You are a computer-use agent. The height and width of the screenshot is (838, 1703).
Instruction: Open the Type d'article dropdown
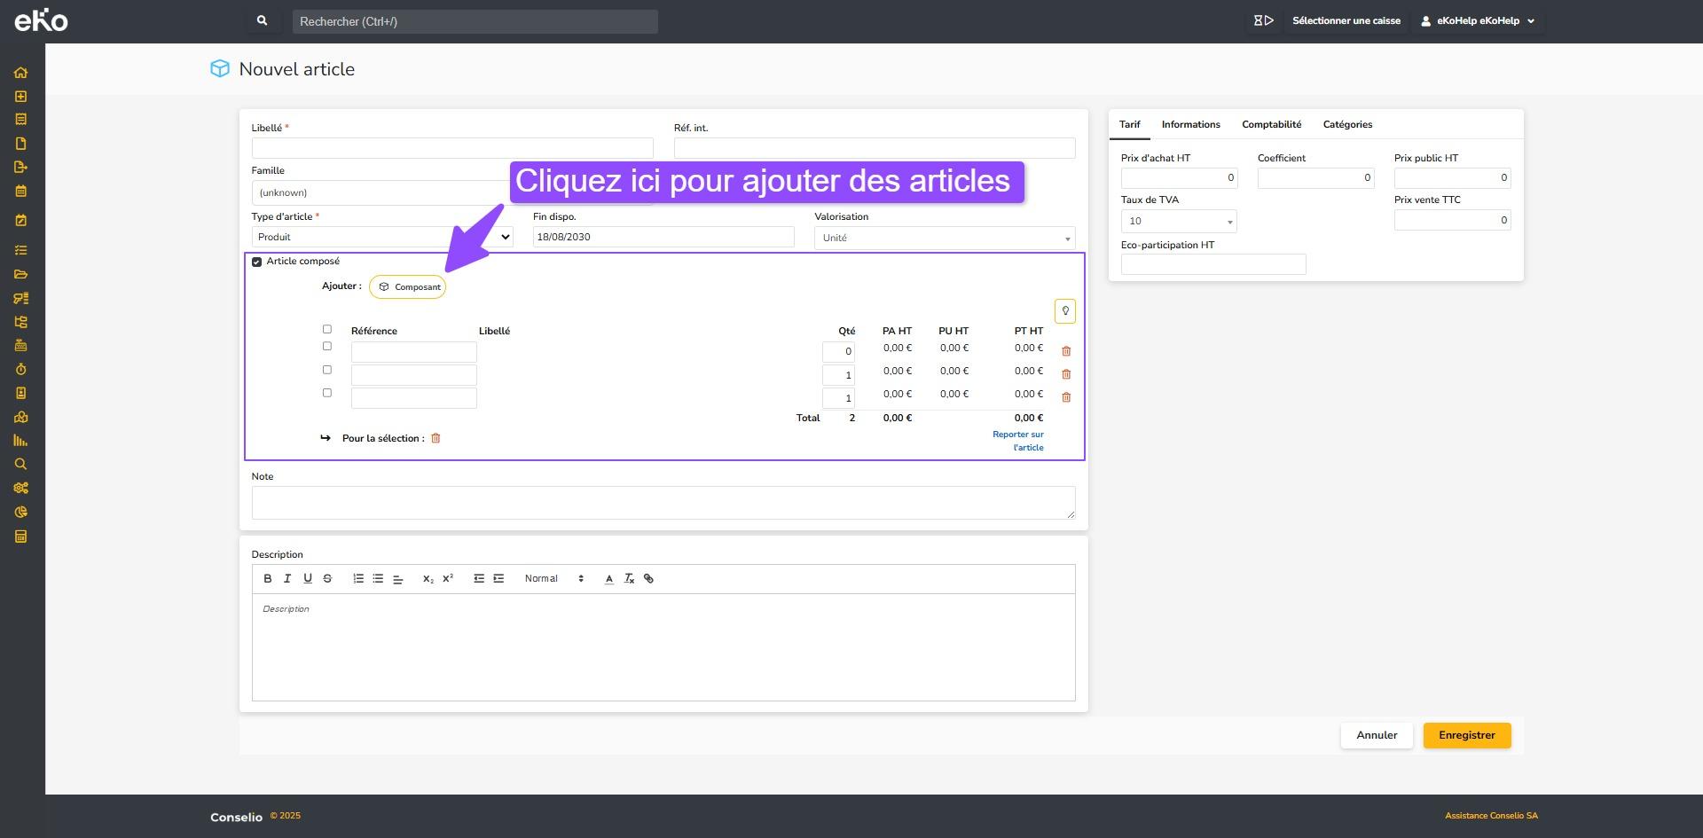(382, 237)
